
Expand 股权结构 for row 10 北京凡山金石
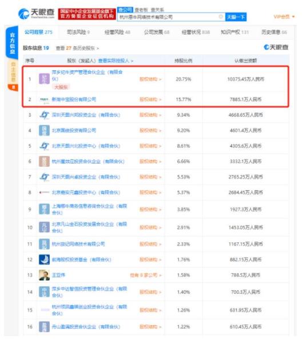click(150, 228)
